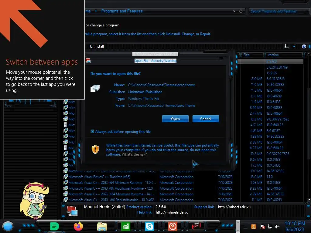Click the 18.0 MB size cell
The image size is (311, 233).
[256, 177]
